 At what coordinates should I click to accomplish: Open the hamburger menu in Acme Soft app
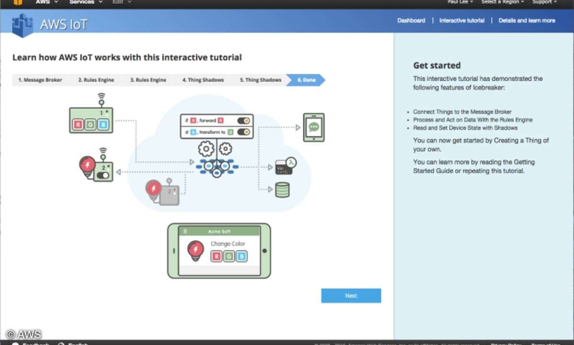click(x=185, y=231)
